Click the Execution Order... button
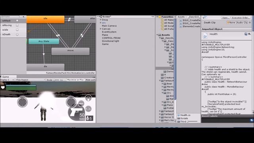254x143 pixels. [x=241, y=17]
